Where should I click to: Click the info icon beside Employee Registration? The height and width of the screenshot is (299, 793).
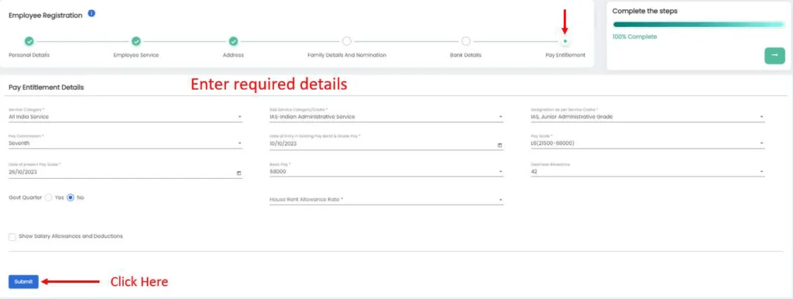tap(91, 14)
